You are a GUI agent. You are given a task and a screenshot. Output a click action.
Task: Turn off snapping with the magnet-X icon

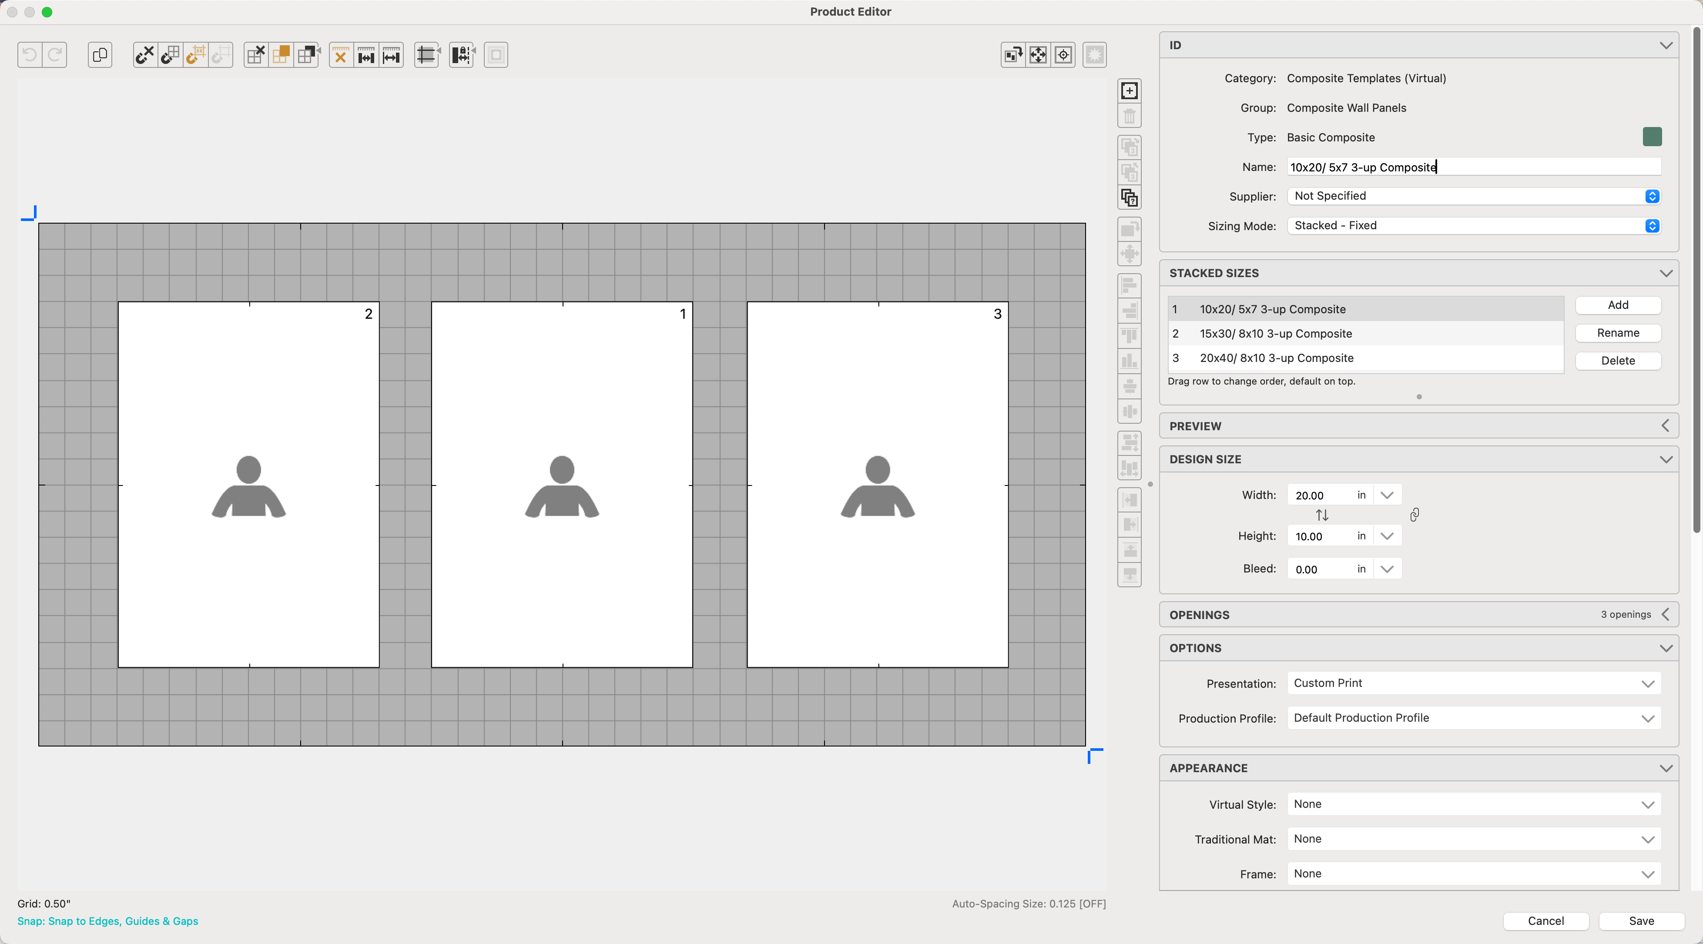pos(145,55)
